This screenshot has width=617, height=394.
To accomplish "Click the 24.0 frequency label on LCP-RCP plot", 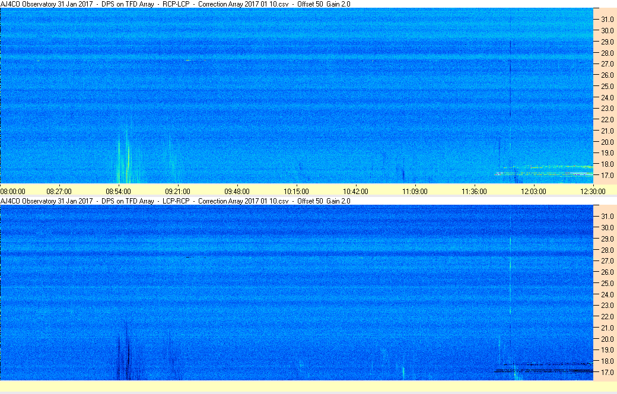I will 607,294.
